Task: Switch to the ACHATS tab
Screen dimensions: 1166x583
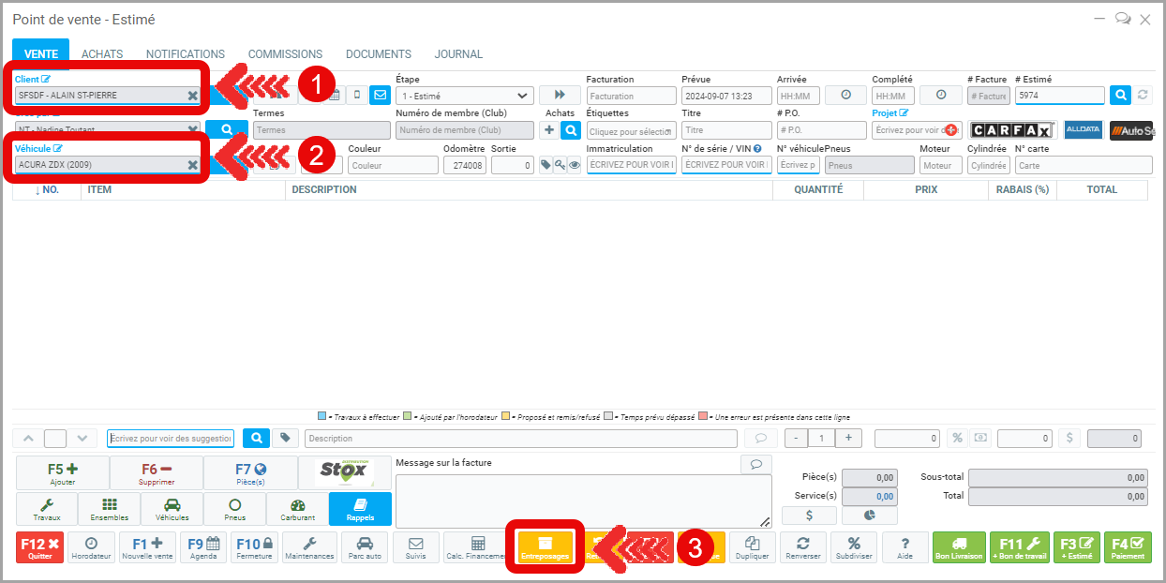Action: pos(102,54)
